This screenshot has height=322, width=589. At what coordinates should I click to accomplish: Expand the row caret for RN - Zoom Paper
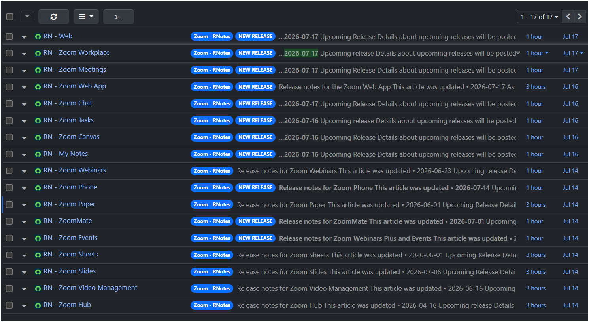pyautogui.click(x=24, y=205)
